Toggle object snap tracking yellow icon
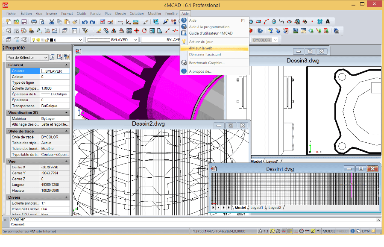 [x=313, y=231]
